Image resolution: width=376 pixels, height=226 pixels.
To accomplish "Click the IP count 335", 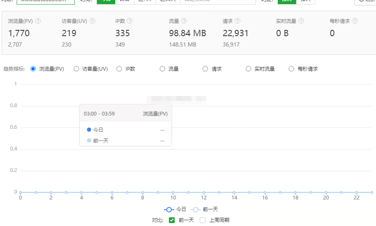I will coord(123,33).
